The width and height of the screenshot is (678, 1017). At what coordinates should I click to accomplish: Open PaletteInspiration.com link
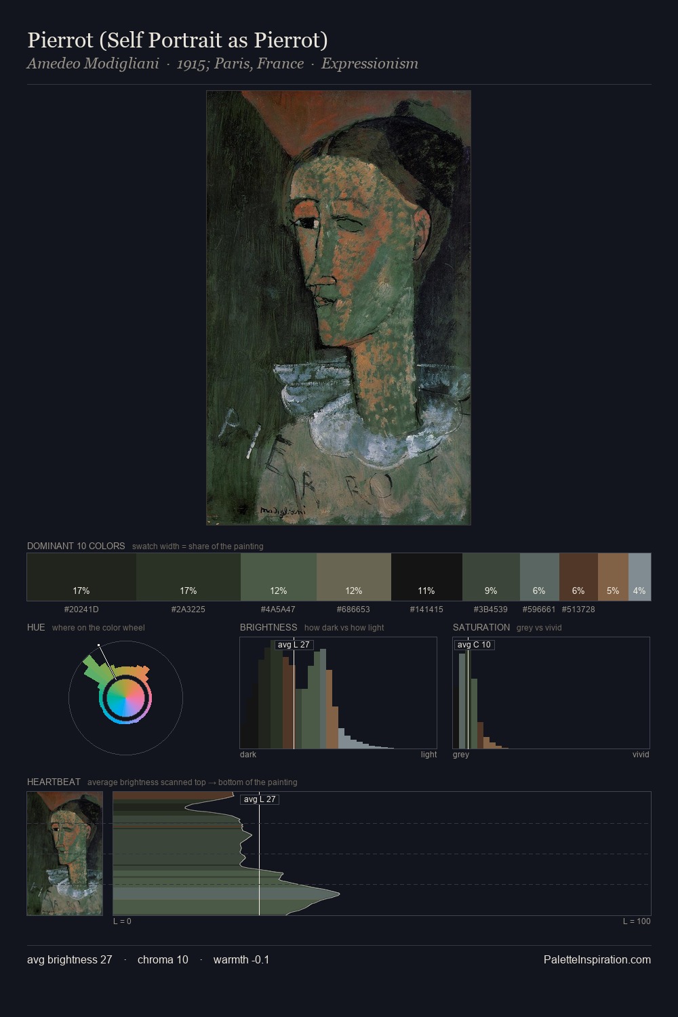pyautogui.click(x=597, y=959)
